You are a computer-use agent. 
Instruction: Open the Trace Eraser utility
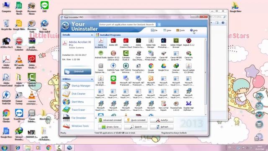tap(77, 110)
